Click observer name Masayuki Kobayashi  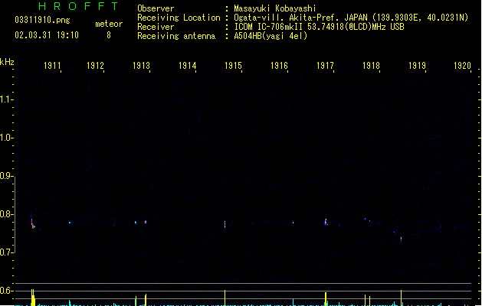pyautogui.click(x=275, y=8)
